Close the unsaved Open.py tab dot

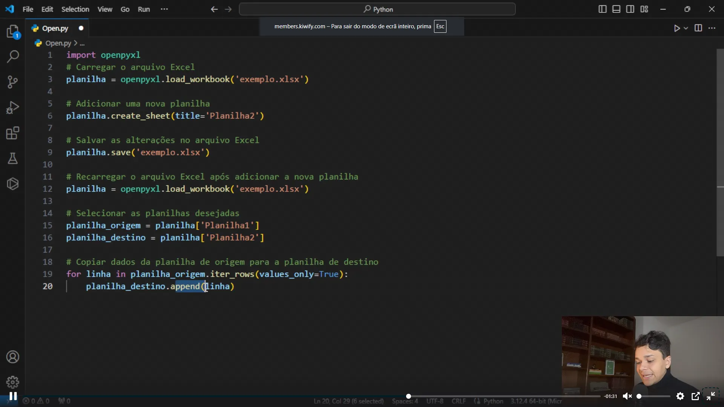81,28
